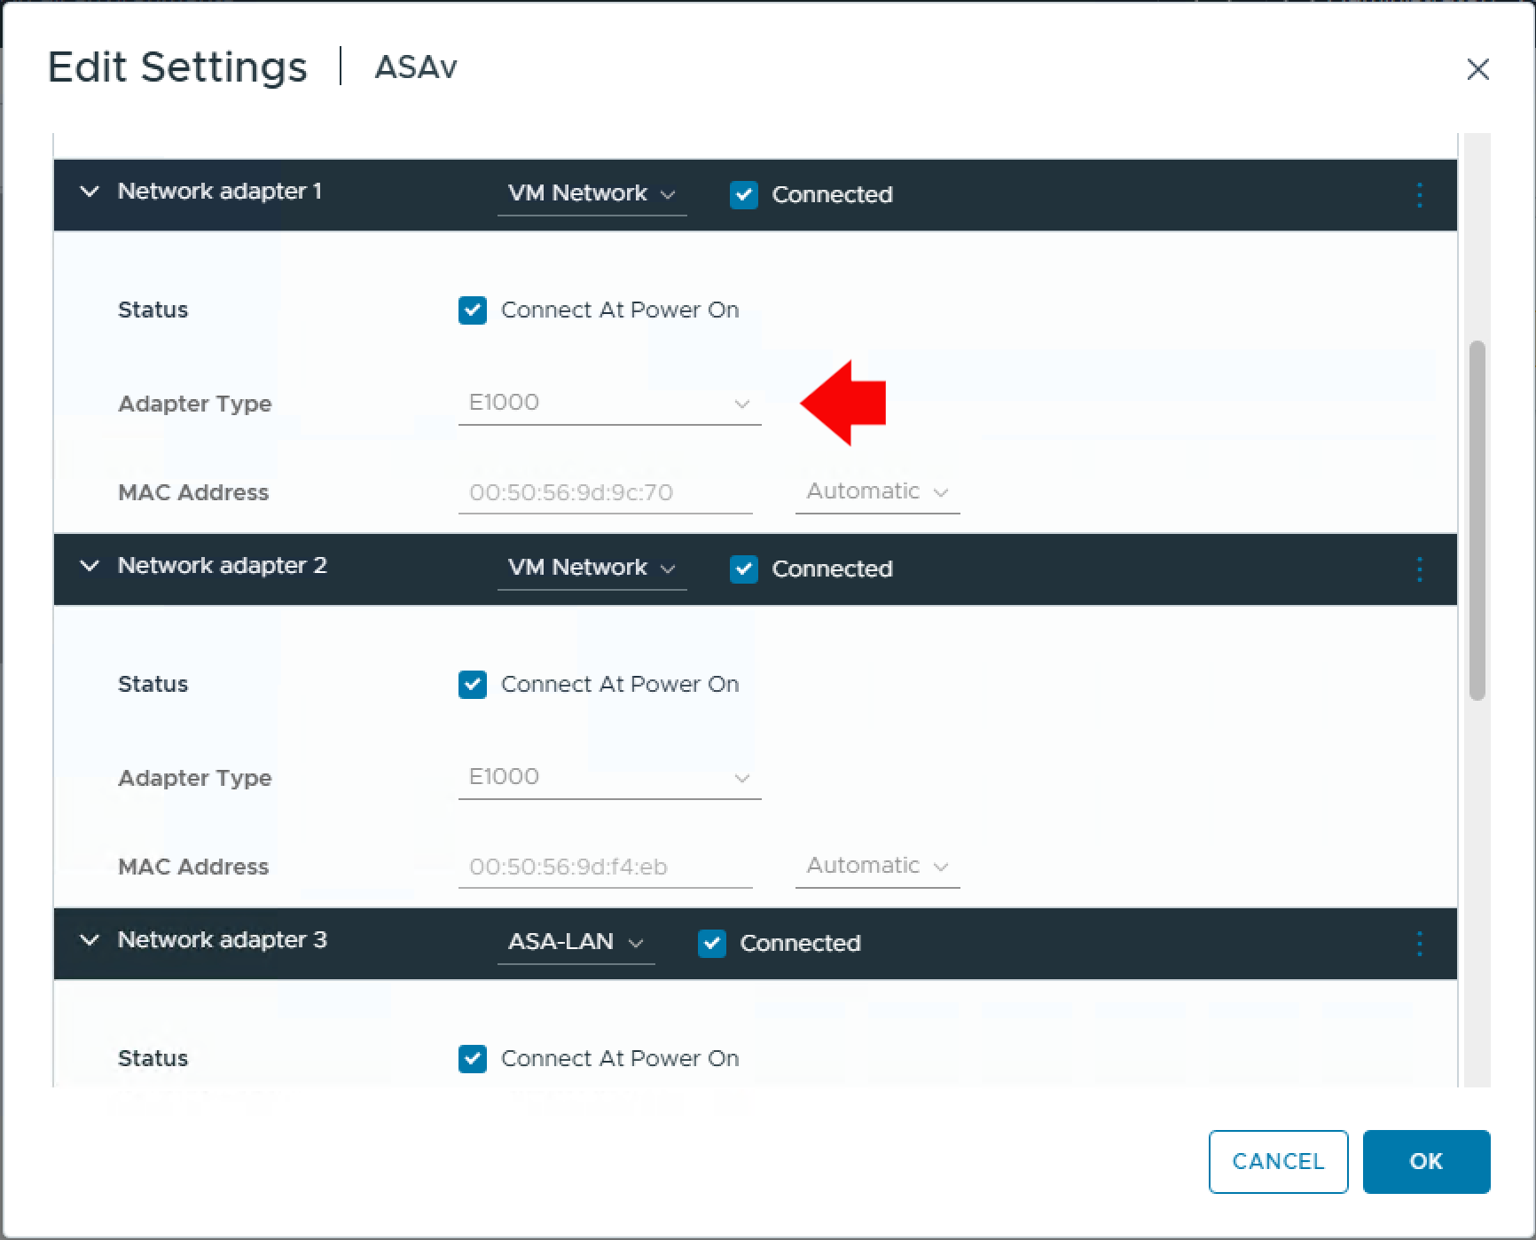Close the Edit Settings dialog with X
This screenshot has height=1240, width=1536.
tap(1477, 69)
